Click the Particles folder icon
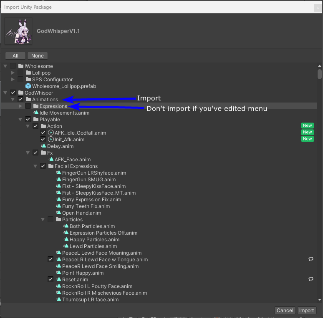 coord(58,219)
